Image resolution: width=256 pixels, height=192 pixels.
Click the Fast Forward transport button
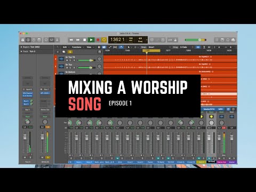click(x=78, y=40)
